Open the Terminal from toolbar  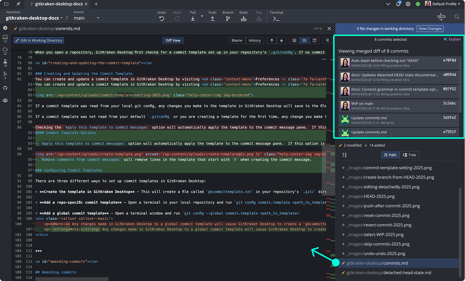coord(276,19)
